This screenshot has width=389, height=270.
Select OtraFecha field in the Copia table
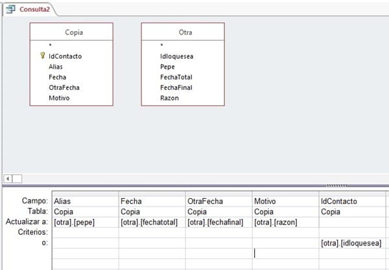(x=64, y=87)
